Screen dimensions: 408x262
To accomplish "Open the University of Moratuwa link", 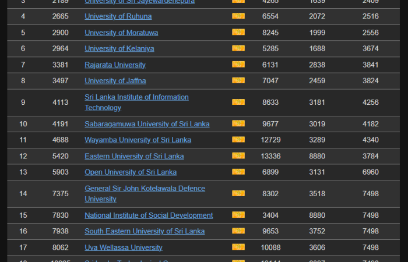I will coord(121,33).
